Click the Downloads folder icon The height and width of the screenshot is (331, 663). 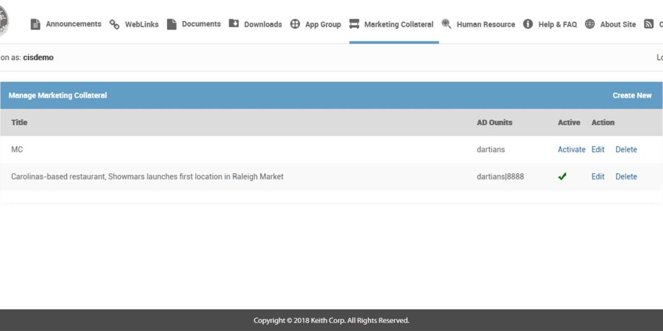(x=234, y=24)
